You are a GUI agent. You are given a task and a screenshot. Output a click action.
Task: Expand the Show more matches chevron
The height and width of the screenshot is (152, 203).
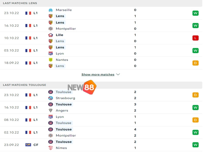pyautogui.click(x=118, y=74)
